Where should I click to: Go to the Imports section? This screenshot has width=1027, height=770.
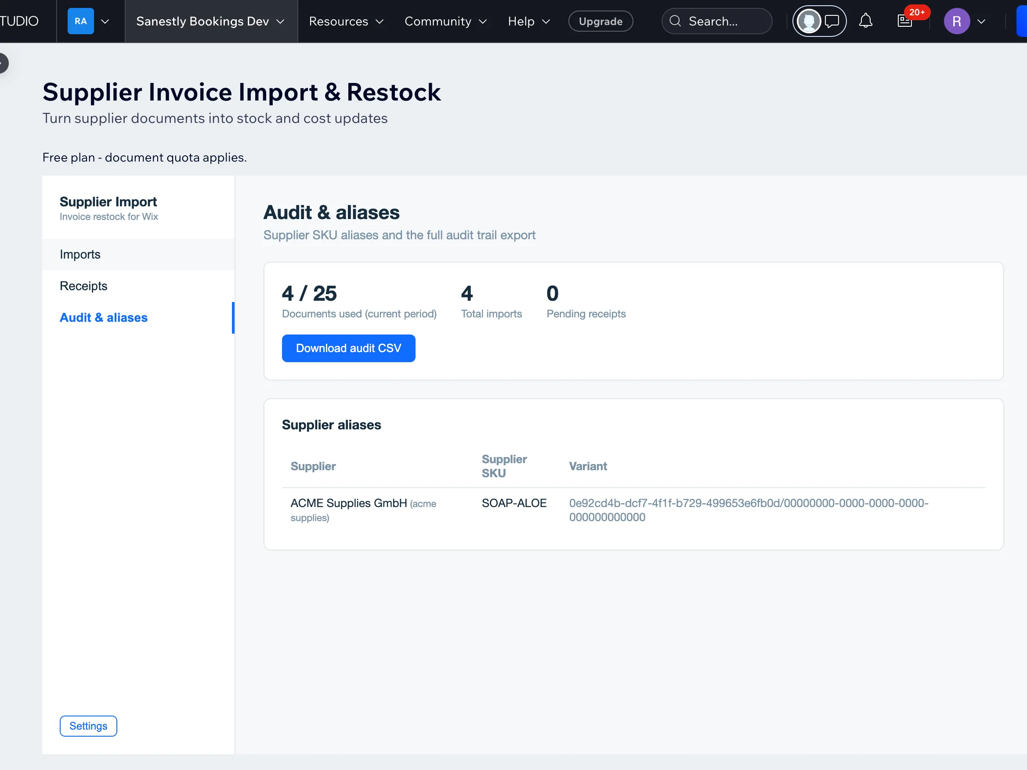point(138,254)
